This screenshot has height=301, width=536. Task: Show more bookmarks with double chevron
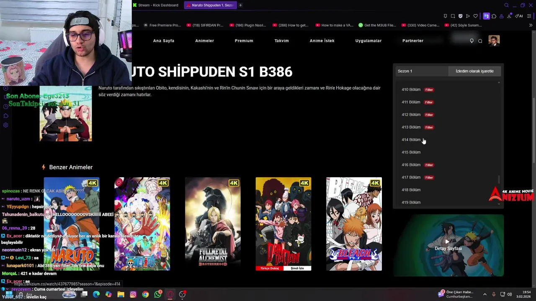[x=531, y=25]
